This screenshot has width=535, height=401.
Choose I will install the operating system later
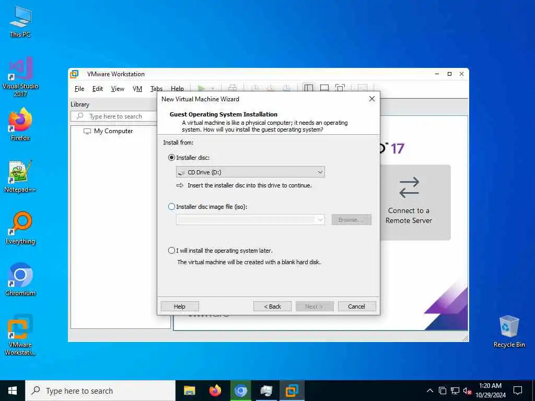[x=171, y=251]
